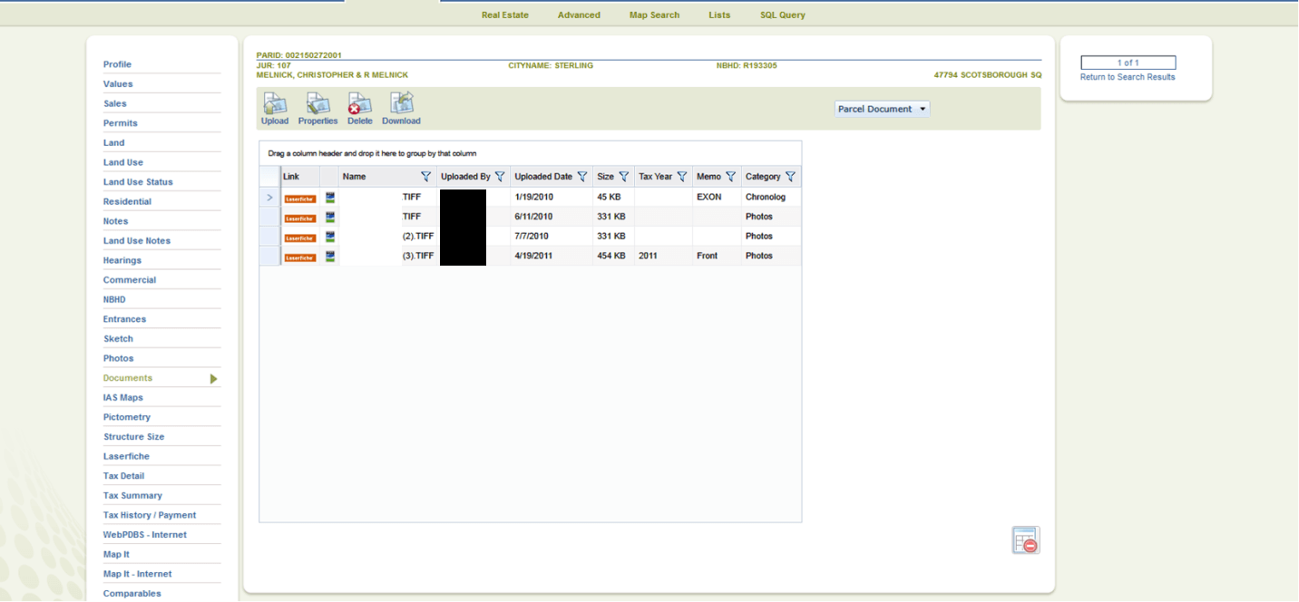The height and width of the screenshot is (602, 1299).
Task: Open Laserfiche link for 6/11/2010 row
Action: click(x=300, y=218)
